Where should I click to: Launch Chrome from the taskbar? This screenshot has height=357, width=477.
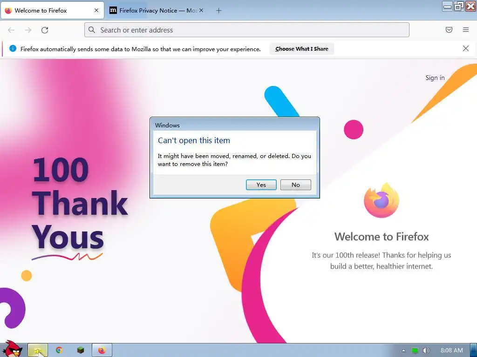[x=59, y=350]
